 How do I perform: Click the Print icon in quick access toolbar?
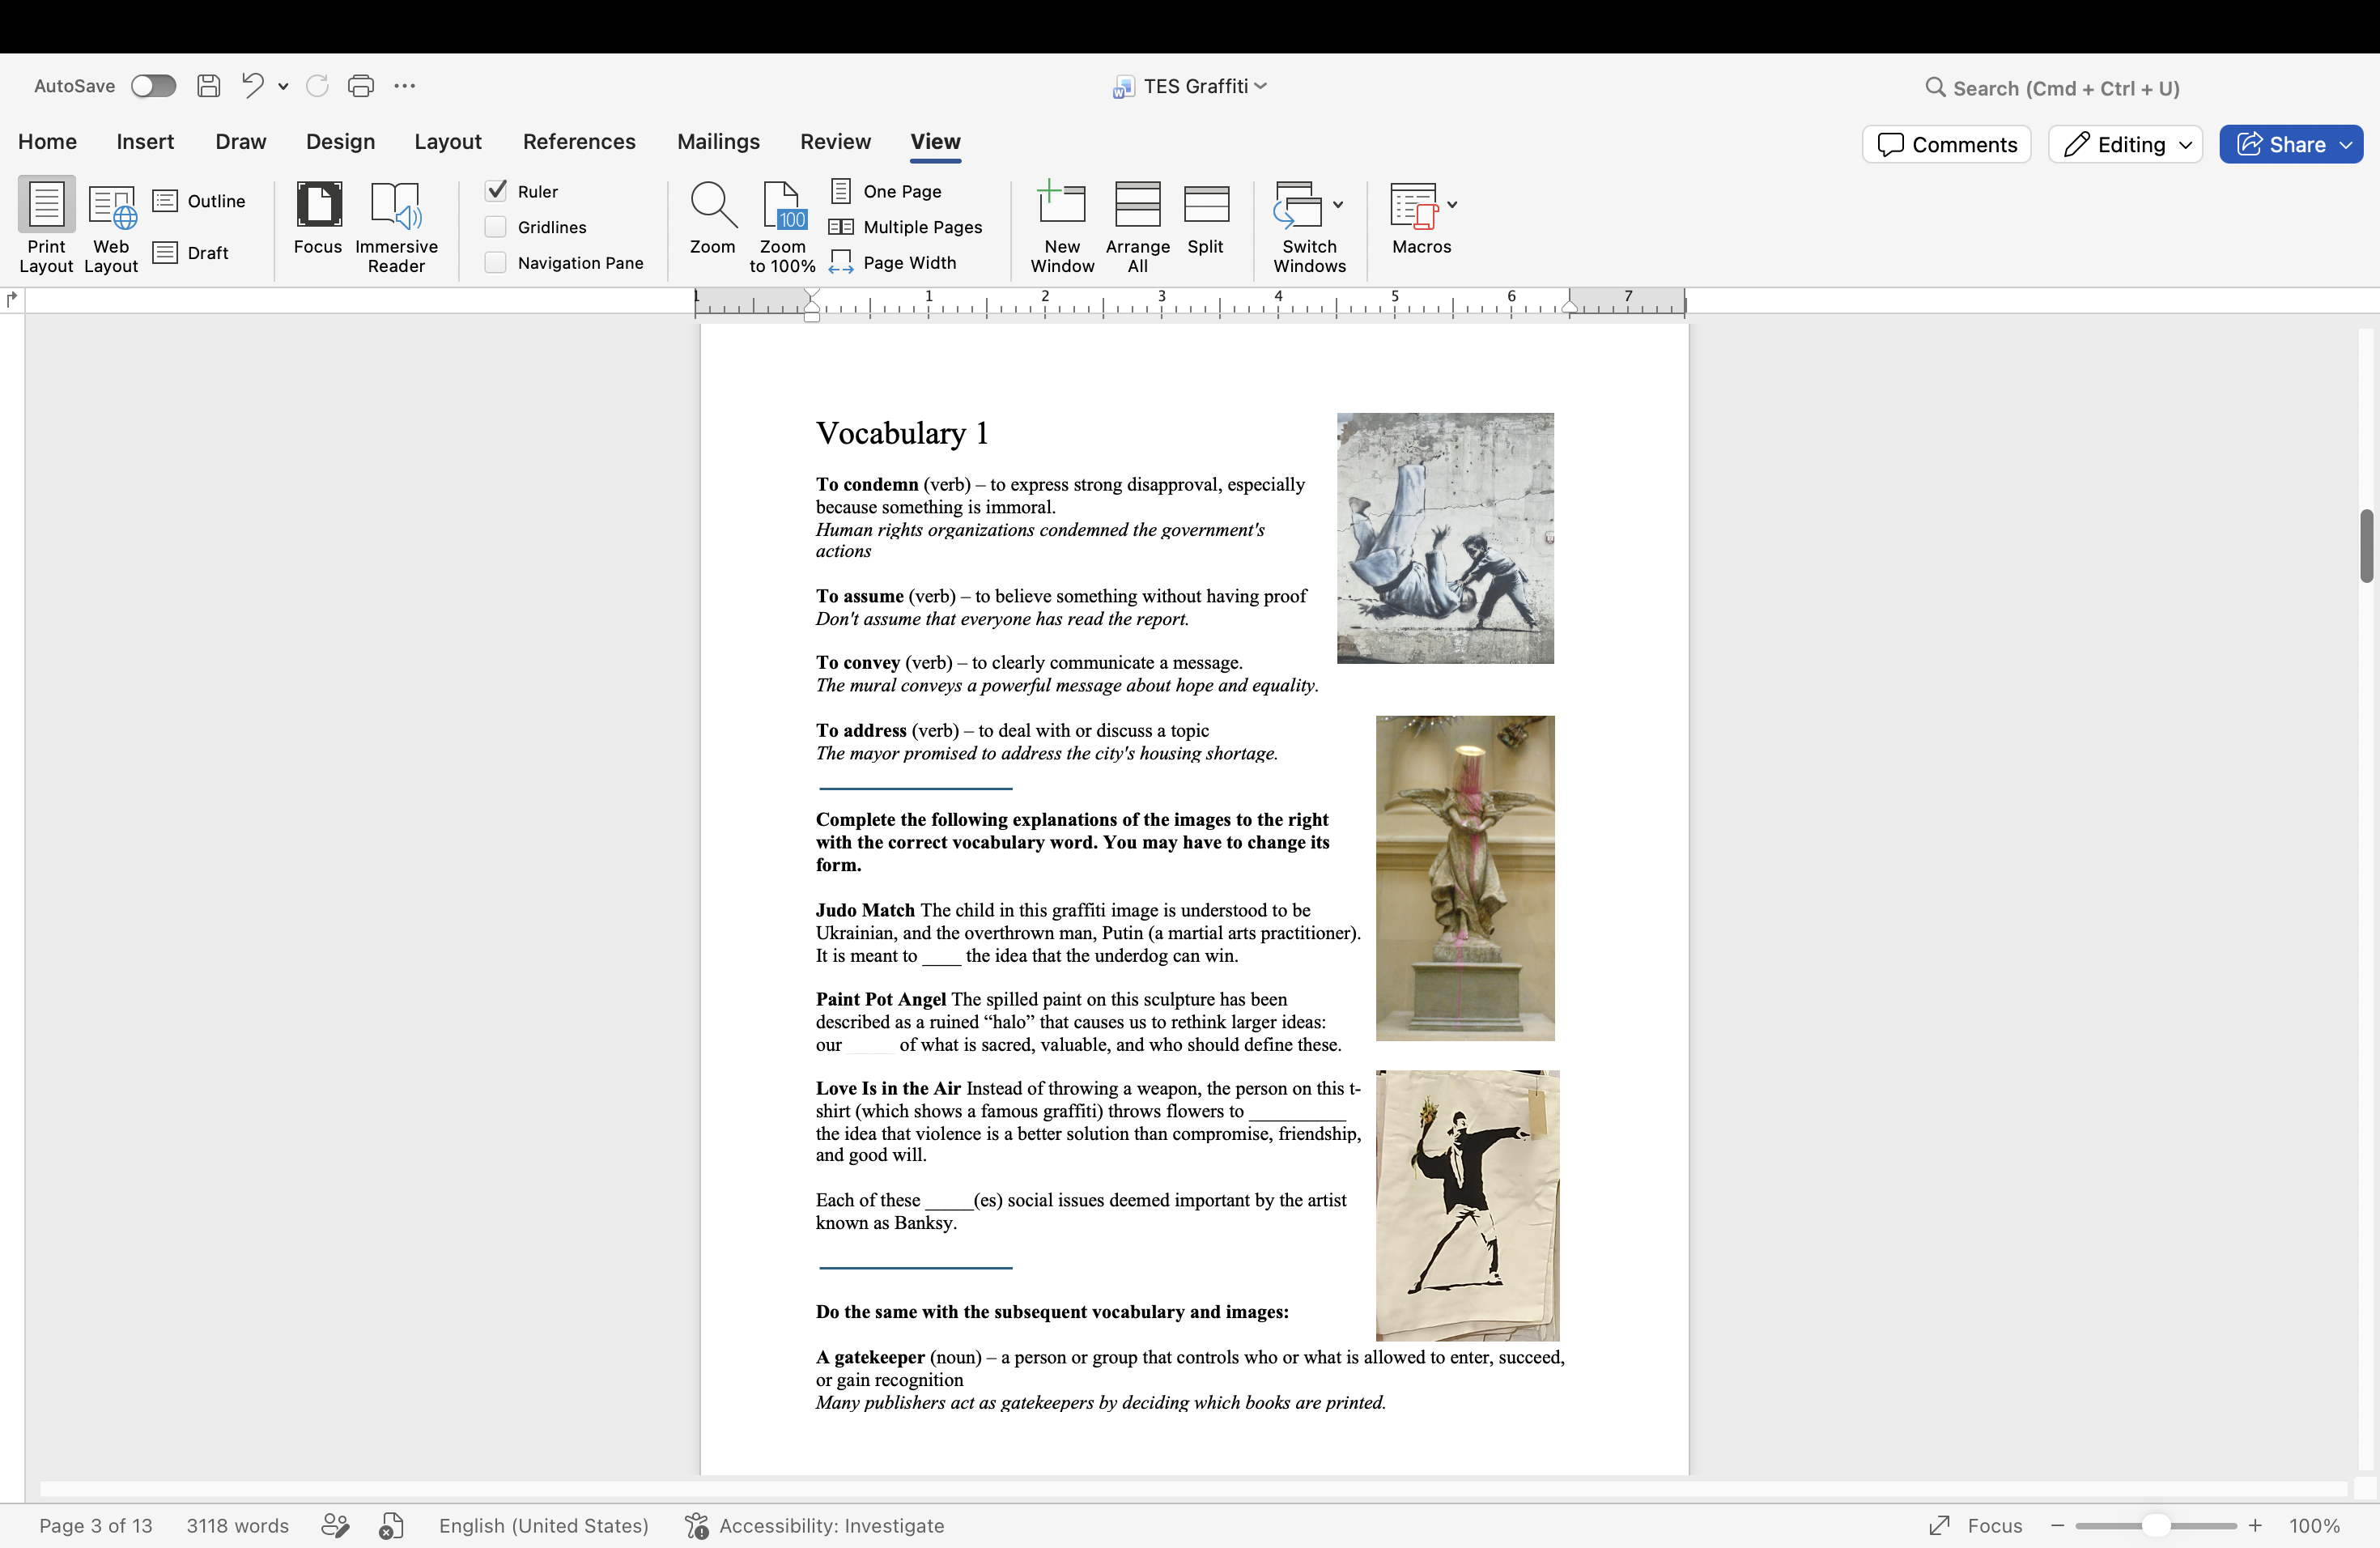coord(361,86)
